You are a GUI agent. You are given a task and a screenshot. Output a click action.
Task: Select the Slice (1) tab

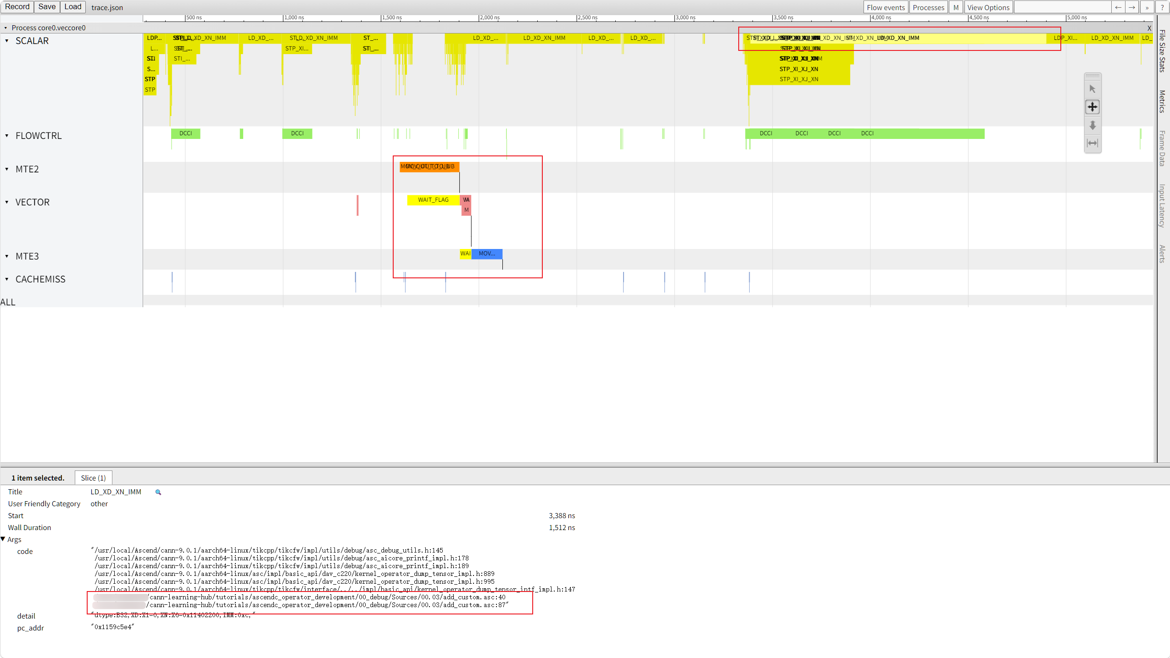tap(93, 478)
